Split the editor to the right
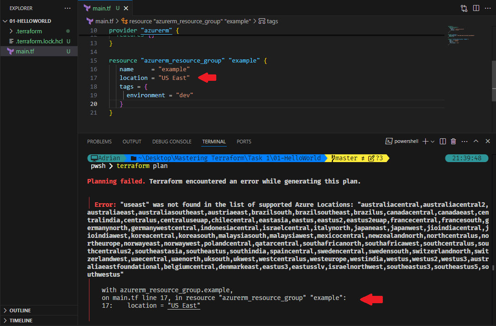Viewport: 496px width, 326px height. click(x=476, y=8)
